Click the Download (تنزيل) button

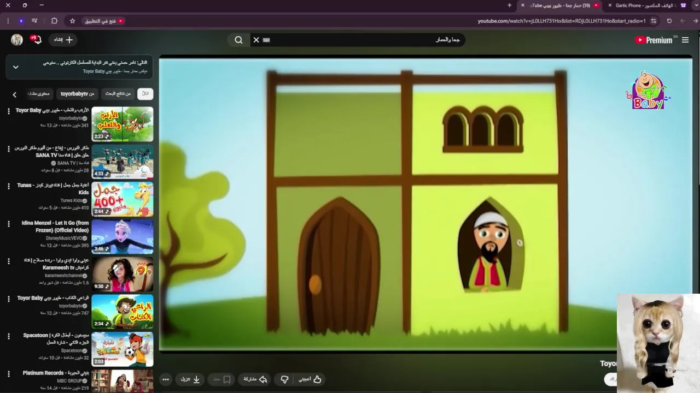pyautogui.click(x=190, y=379)
